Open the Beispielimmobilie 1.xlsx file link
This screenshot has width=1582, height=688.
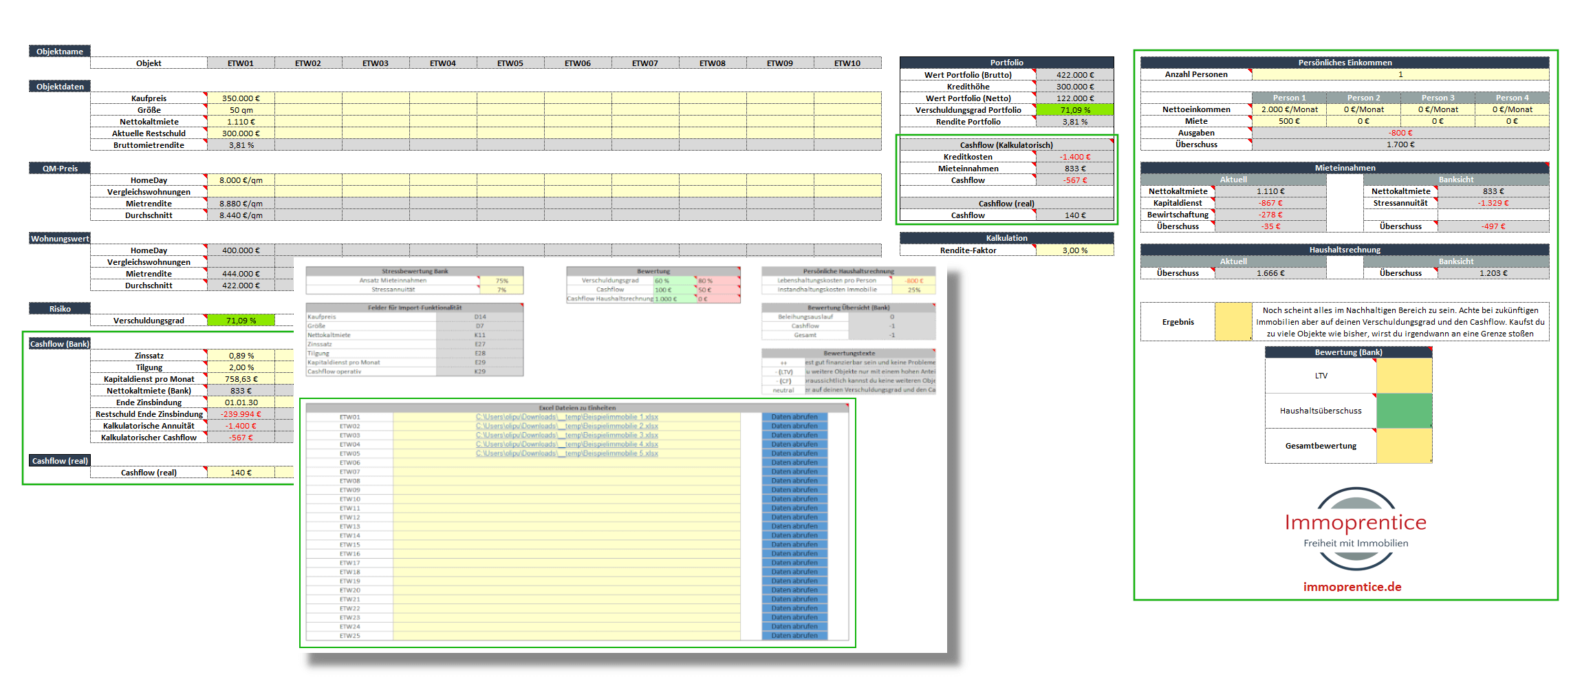[567, 417]
